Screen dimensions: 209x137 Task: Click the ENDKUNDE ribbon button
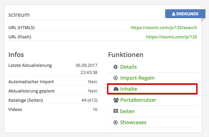click(185, 14)
